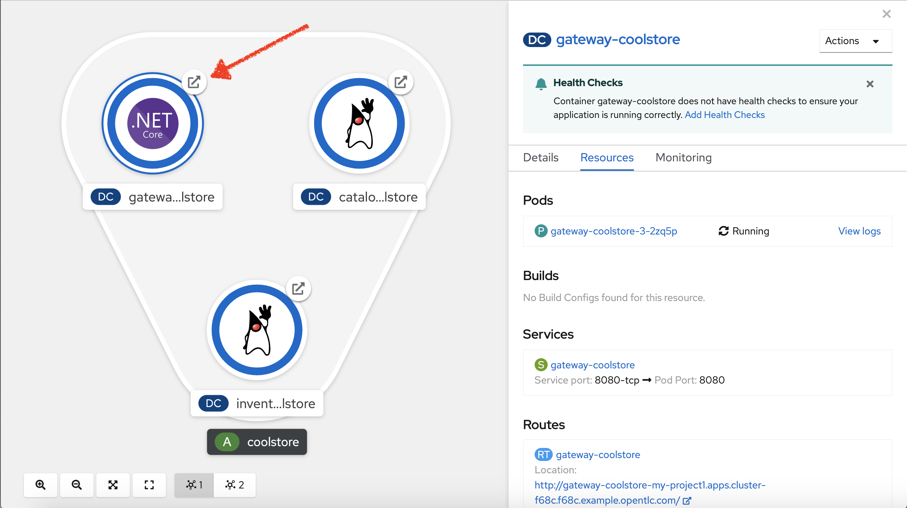
Task: Click the Routes section heading
Action: [544, 425]
